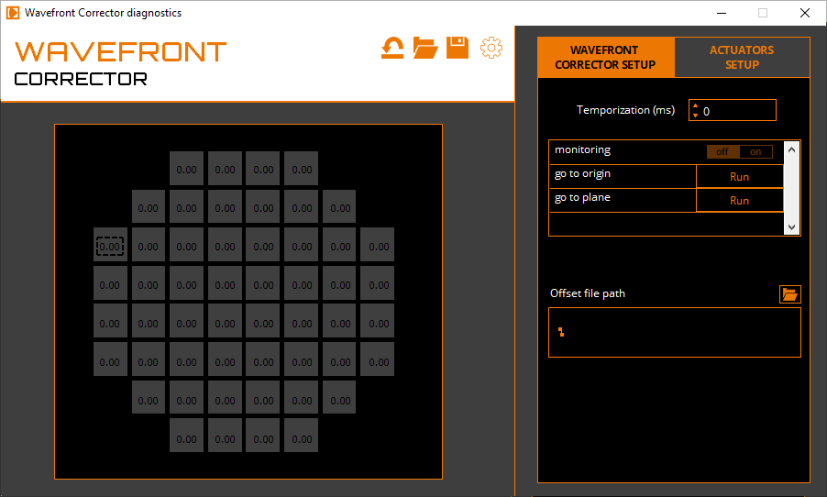The height and width of the screenshot is (497, 827).
Task: Select the Wavefront Corrector Setup tab
Action: [x=605, y=57]
